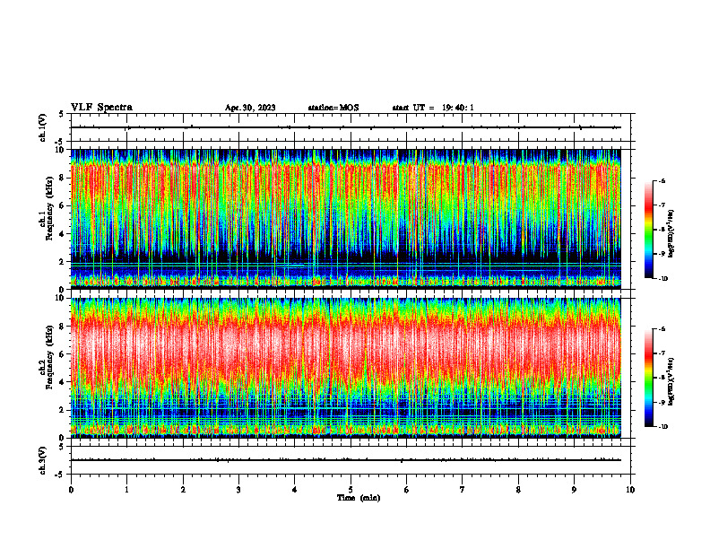Click tick label "8" on the time axis
Image resolution: width=710 pixels, height=549 pixels.
(x=518, y=490)
